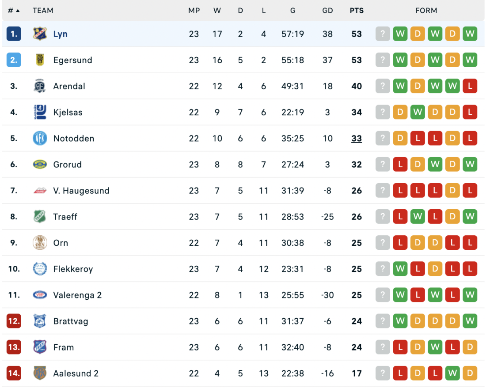Image resolution: width=486 pixels, height=388 pixels.
Task: Click the Kjelsas club crest
Action: pyautogui.click(x=40, y=112)
